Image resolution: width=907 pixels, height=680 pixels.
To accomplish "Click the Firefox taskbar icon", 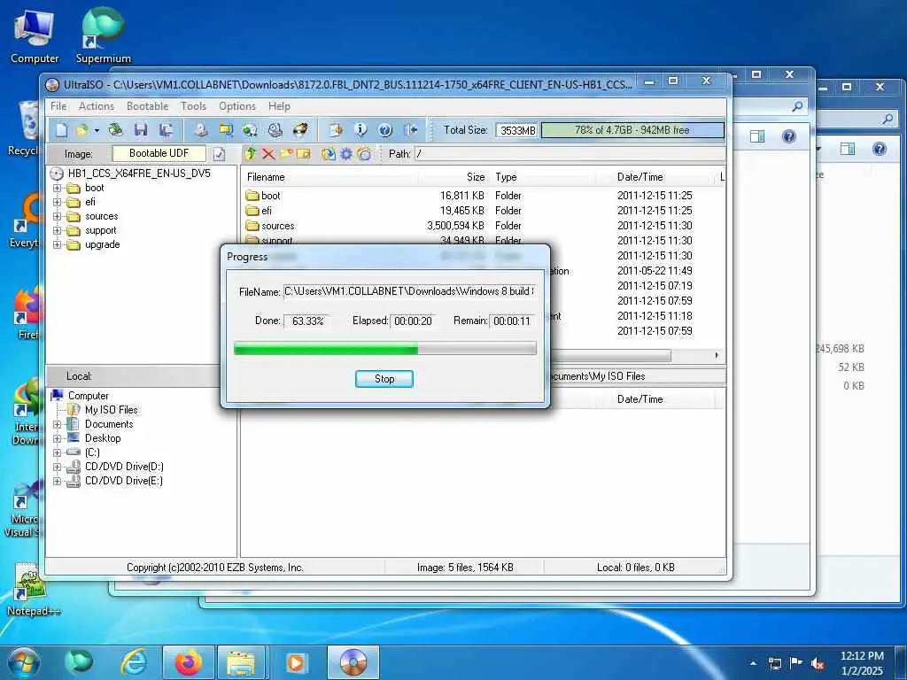I will tap(189, 662).
